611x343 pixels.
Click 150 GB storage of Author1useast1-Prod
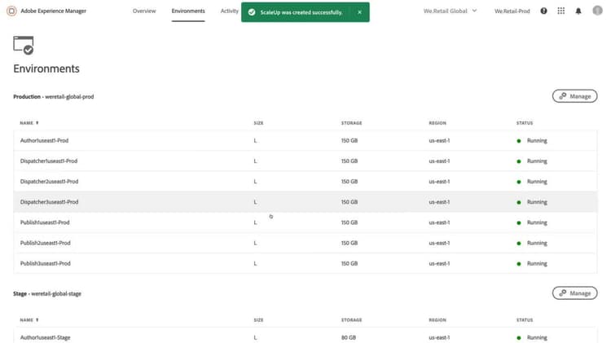point(349,141)
